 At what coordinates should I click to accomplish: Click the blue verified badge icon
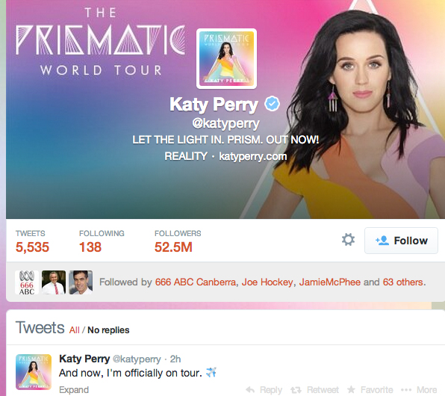click(x=273, y=104)
